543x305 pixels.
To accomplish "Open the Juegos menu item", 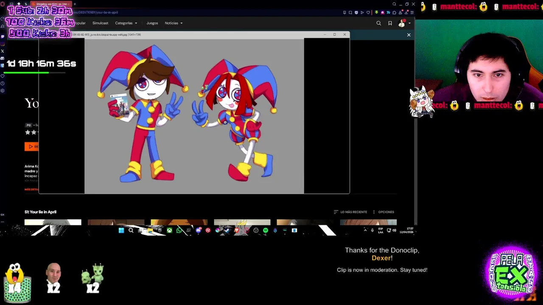I will click(152, 23).
